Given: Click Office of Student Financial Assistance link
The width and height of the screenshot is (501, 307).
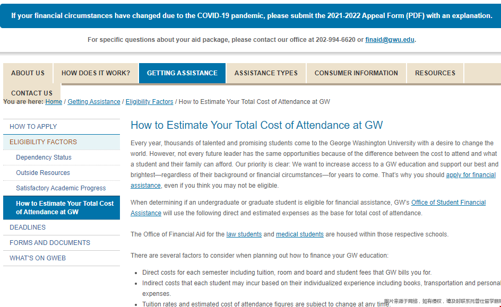Looking at the screenshot, I should tap(448, 203).
